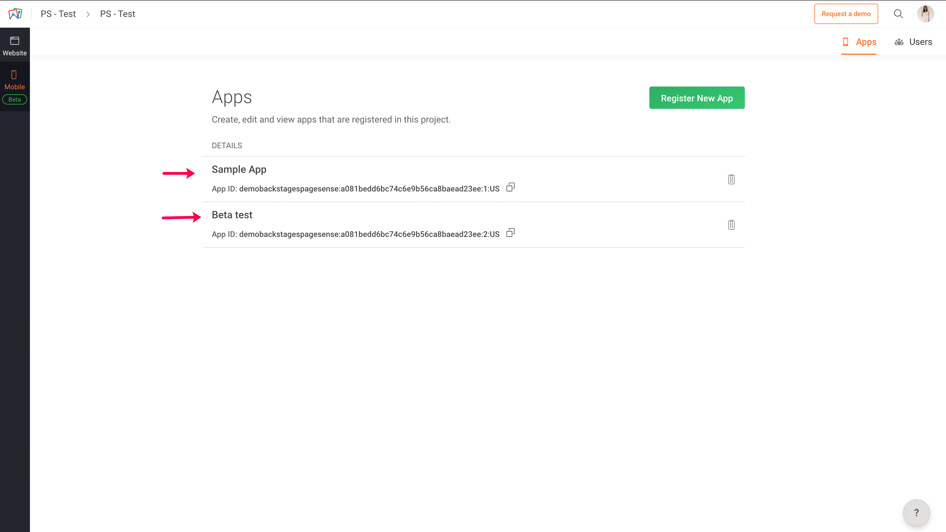The width and height of the screenshot is (946, 532).
Task: Select the Mobile section in sidebar
Action: pyautogui.click(x=15, y=80)
